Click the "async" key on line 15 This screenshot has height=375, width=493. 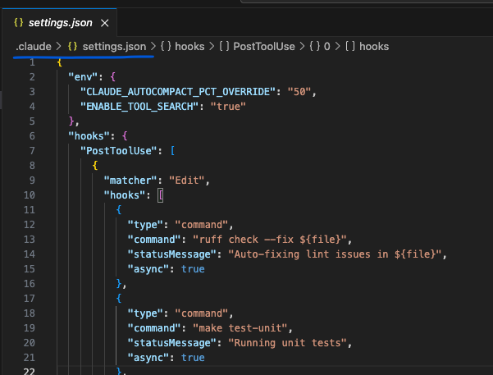[148, 269]
